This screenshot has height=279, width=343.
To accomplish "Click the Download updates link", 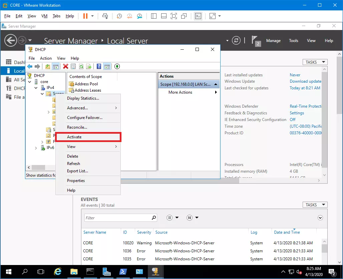I will click(306, 81).
